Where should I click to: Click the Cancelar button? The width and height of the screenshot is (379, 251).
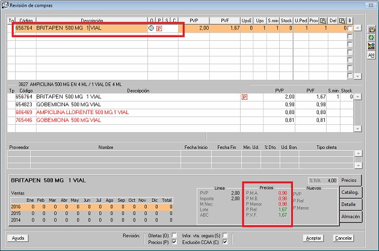click(x=344, y=238)
